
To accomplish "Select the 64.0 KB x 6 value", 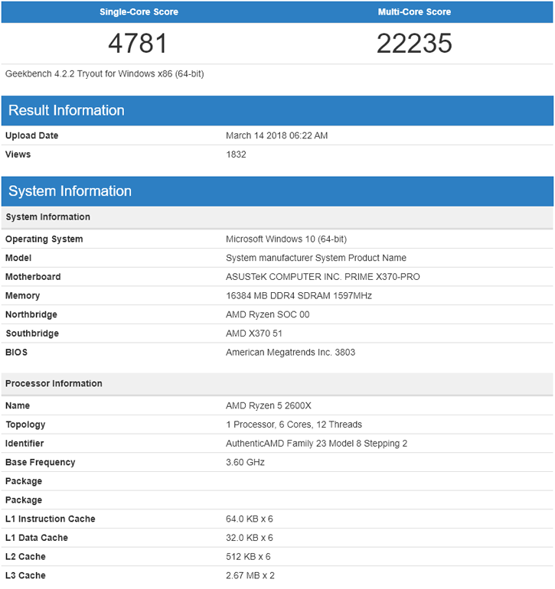I will (x=250, y=519).
